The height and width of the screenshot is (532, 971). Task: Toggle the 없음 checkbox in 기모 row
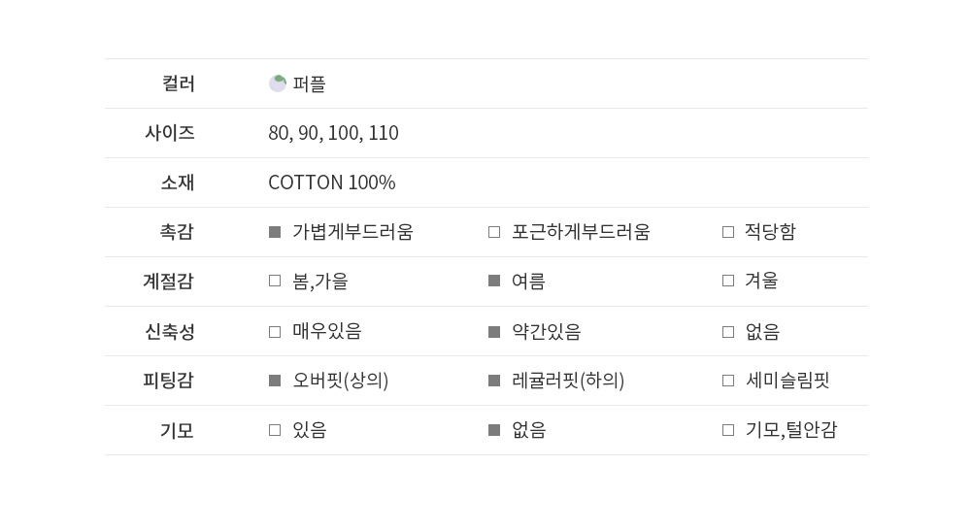pos(494,430)
